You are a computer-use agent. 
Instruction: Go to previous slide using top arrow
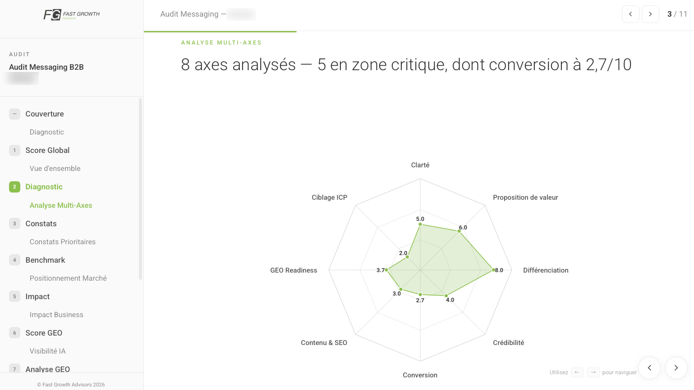tap(630, 14)
